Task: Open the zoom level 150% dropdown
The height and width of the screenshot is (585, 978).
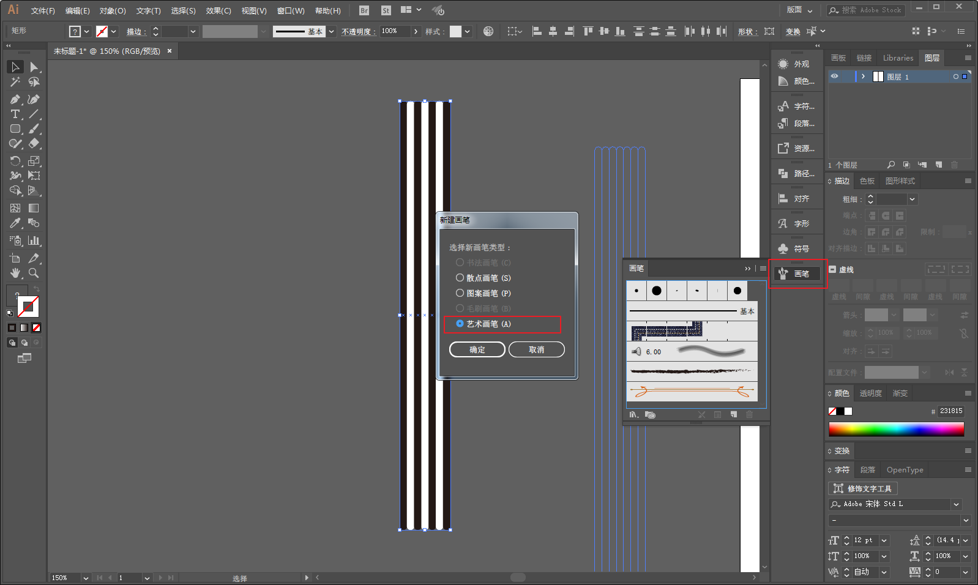Action: tap(86, 578)
